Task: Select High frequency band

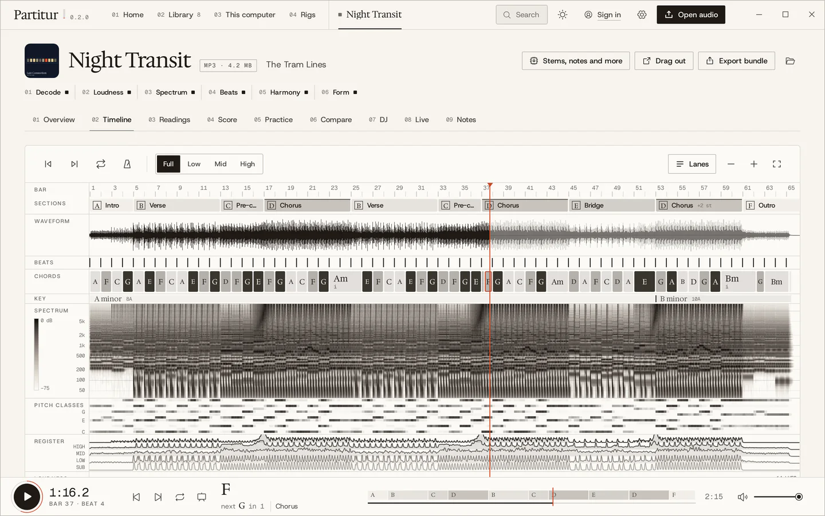Action: (247, 164)
